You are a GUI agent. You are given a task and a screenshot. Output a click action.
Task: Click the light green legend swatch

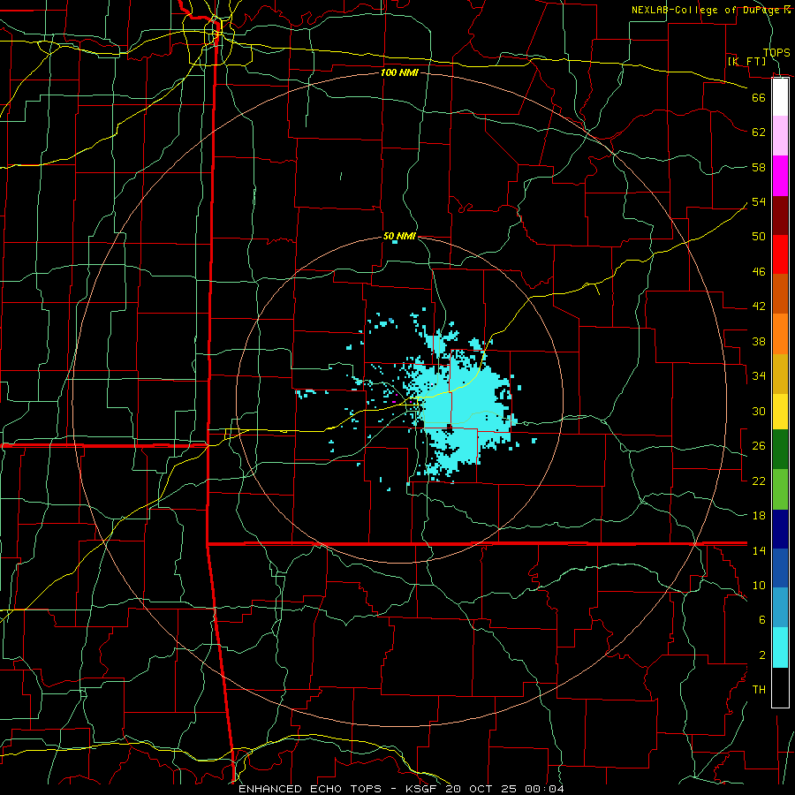tap(780, 489)
